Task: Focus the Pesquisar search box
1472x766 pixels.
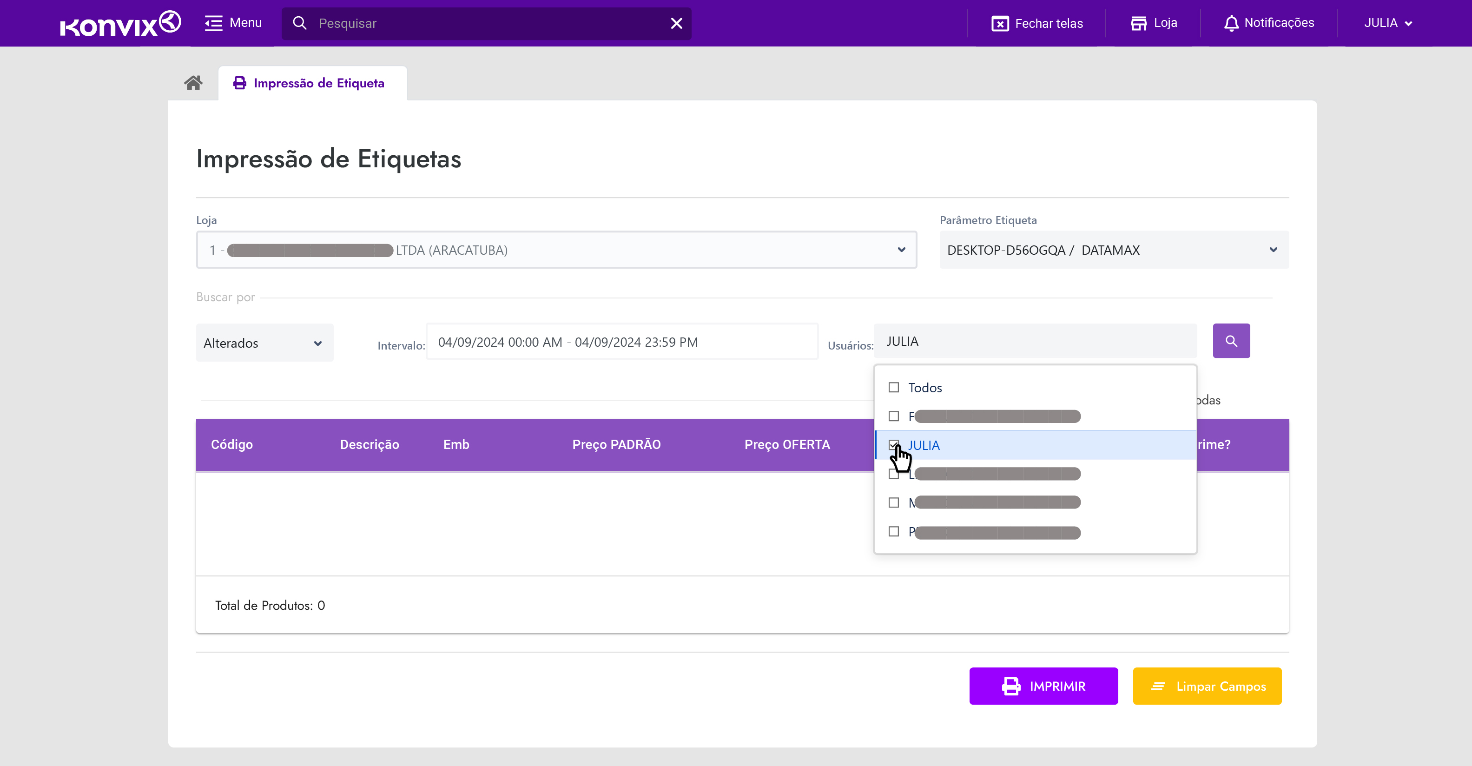Action: point(486,23)
